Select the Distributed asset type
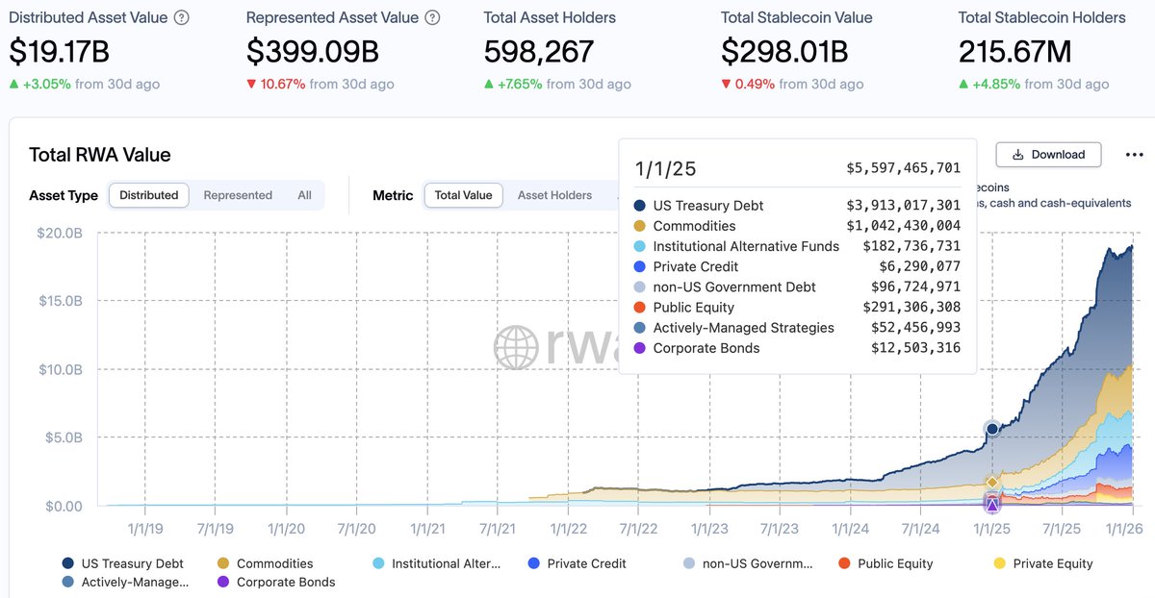 click(x=148, y=195)
